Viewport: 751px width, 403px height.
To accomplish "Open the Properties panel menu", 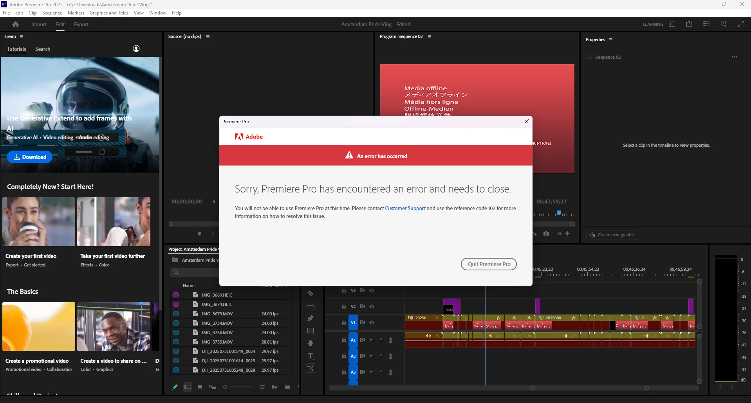I will coord(611,40).
